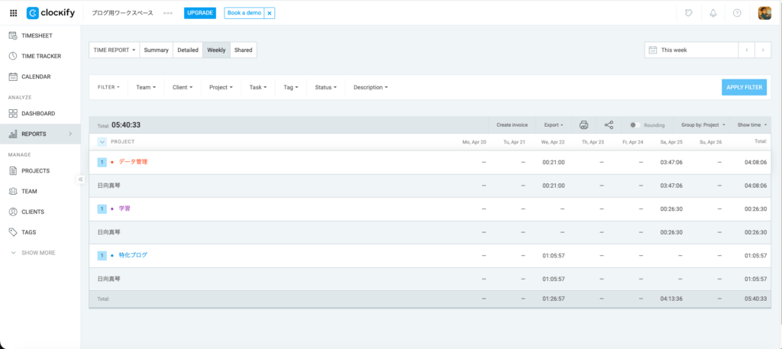Open the notifications bell
Viewport: 782px width, 349px height.
713,13
